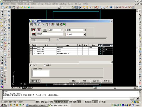
Task: Select the Move tool with four arrows
Action: pos(9,15)
